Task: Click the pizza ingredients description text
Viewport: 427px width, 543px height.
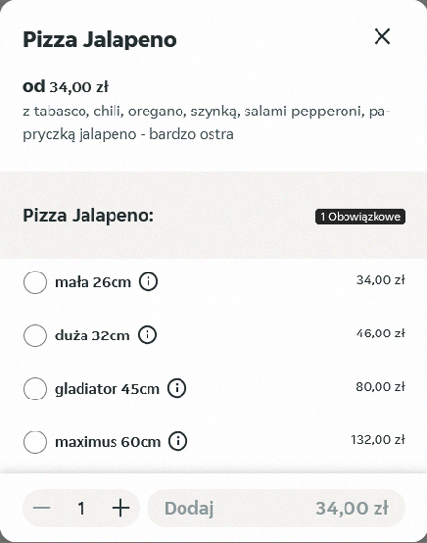Action: (x=207, y=122)
